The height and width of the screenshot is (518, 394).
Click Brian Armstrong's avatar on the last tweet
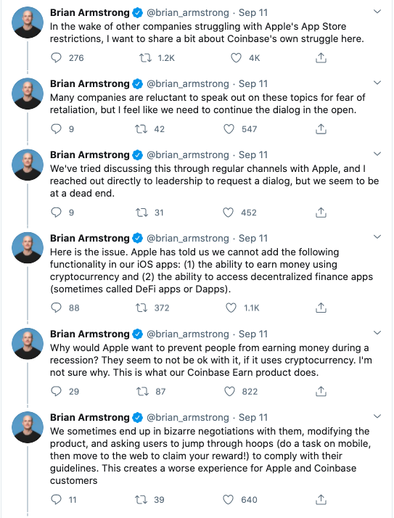(x=28, y=427)
